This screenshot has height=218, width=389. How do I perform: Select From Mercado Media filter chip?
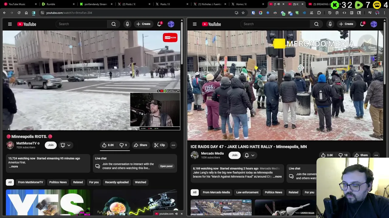[x=216, y=192]
